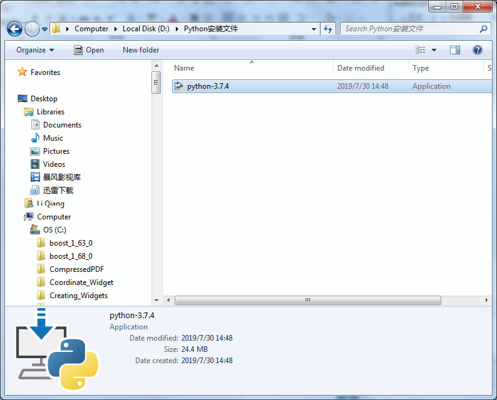Click Date modified value in details pane
497x400 pixels.
coord(207,338)
